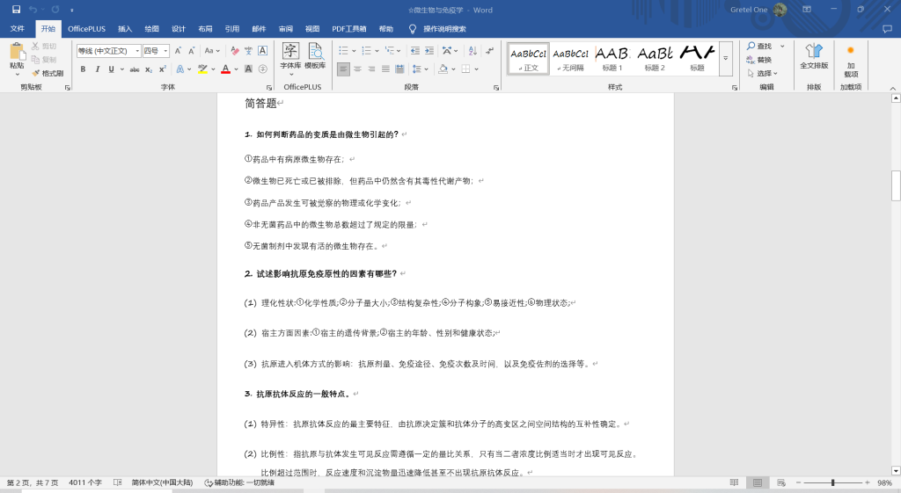Image resolution: width=901 pixels, height=493 pixels.
Task: Click the bullet list icon
Action: point(344,50)
